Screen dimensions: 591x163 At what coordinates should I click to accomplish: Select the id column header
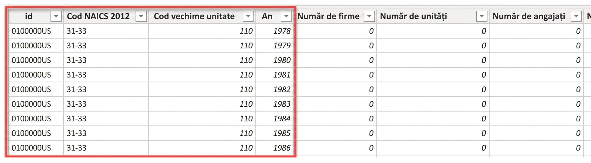pyautogui.click(x=29, y=16)
